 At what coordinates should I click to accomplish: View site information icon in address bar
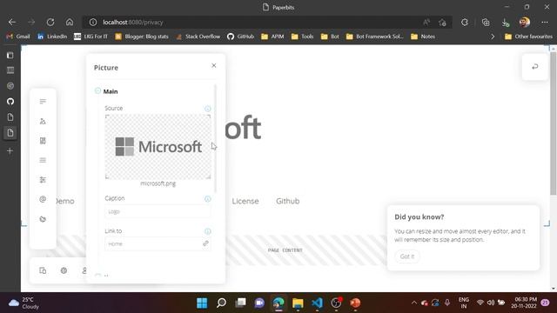pos(93,22)
